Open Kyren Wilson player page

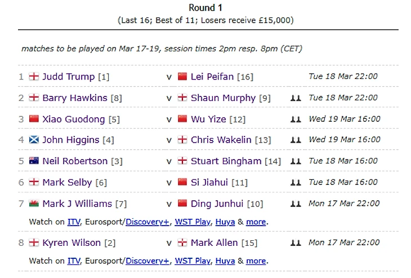click(x=72, y=243)
